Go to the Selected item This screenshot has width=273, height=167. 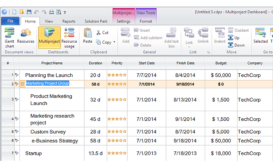(260, 37)
